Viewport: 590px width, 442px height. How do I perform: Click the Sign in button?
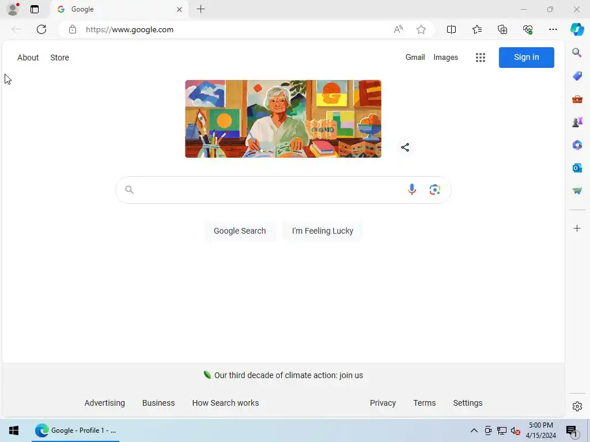pyautogui.click(x=527, y=57)
